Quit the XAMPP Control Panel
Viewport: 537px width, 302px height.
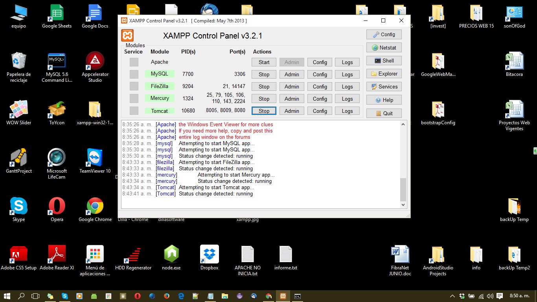384,113
